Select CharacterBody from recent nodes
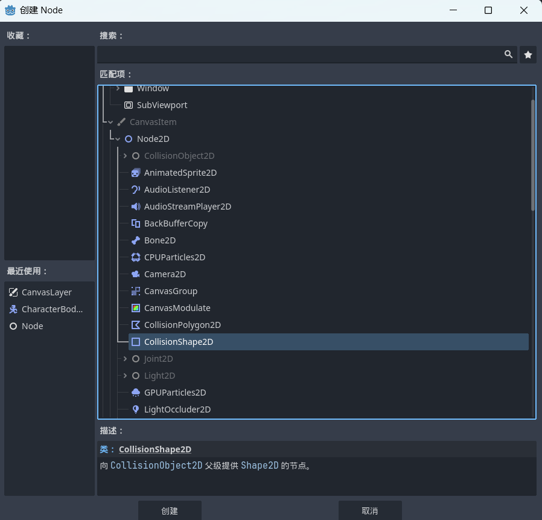 [52, 309]
